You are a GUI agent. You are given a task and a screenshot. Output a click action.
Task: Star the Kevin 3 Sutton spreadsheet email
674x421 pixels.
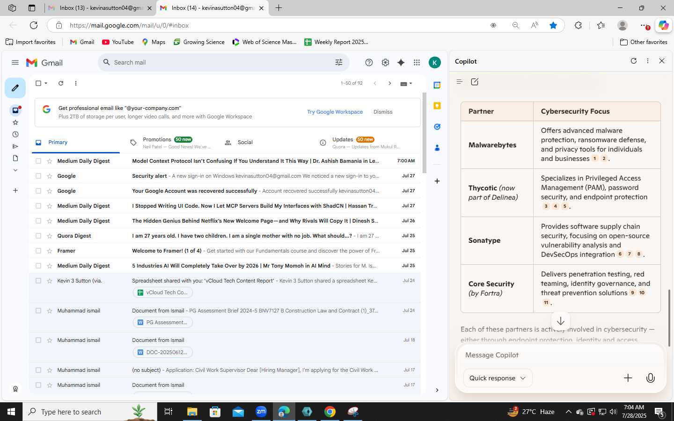50,281
